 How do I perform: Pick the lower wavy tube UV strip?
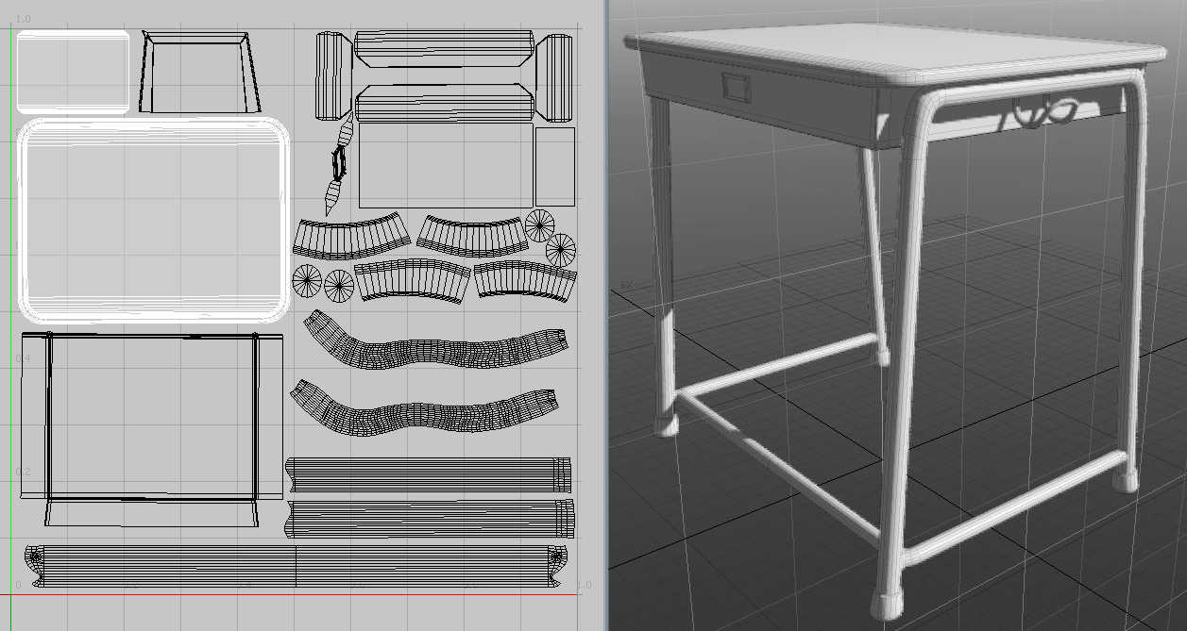coord(427,408)
